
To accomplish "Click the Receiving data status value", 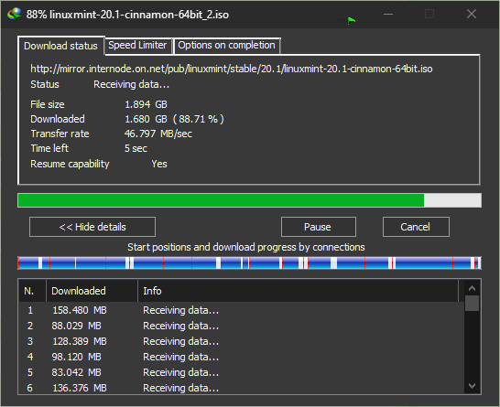I will tap(131, 84).
